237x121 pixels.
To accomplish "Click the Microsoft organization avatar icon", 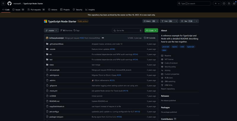I will [46, 21].
